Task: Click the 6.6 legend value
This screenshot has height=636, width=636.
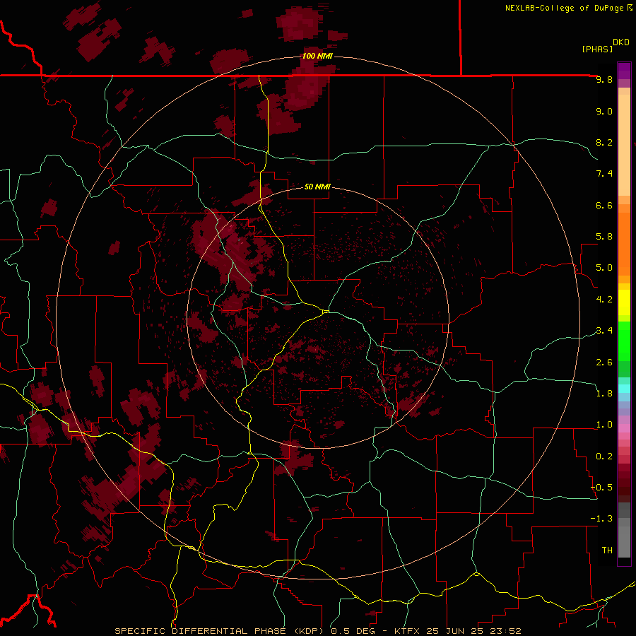Action: (x=604, y=205)
